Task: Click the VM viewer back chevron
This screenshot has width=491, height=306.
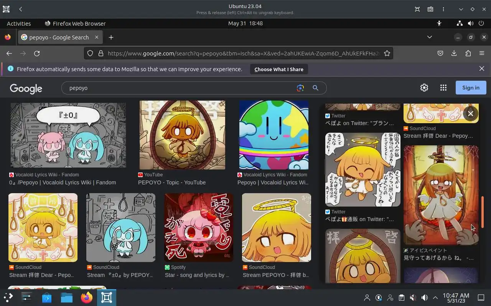Action: [21, 9]
